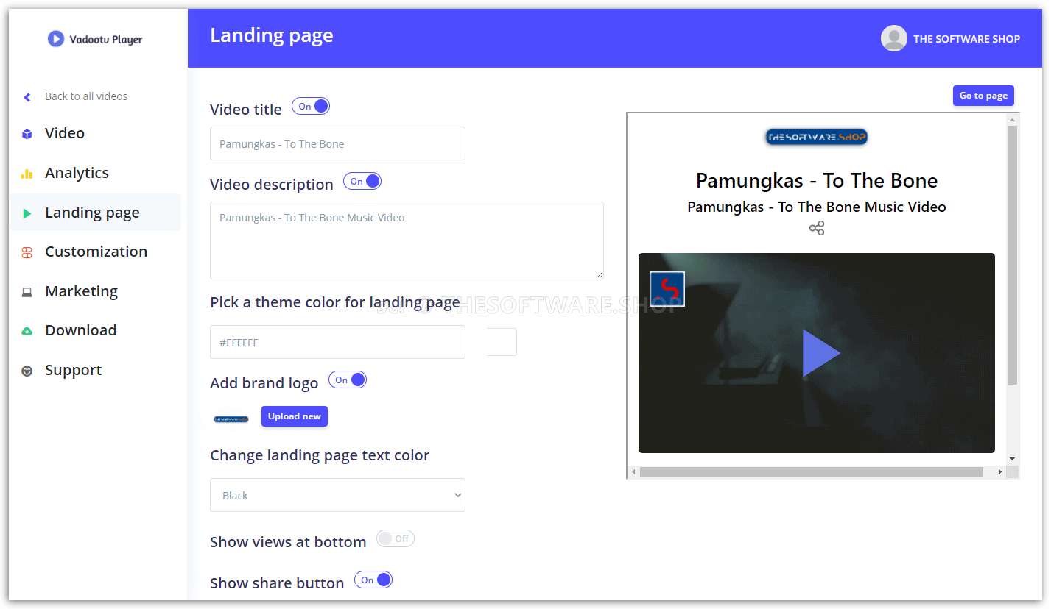The image size is (1051, 609).
Task: Open Support using its globe icon
Action: 27,369
